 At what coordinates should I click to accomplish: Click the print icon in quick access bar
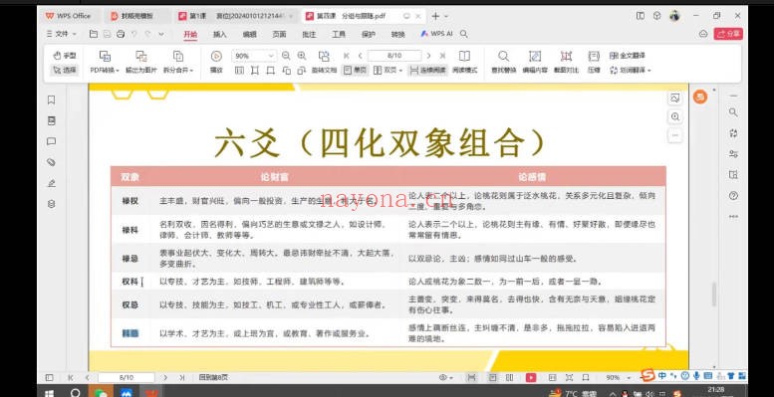(x=121, y=34)
